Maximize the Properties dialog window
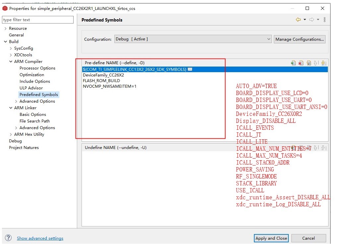Viewport: 359px width, 244px height. click(x=307, y=9)
